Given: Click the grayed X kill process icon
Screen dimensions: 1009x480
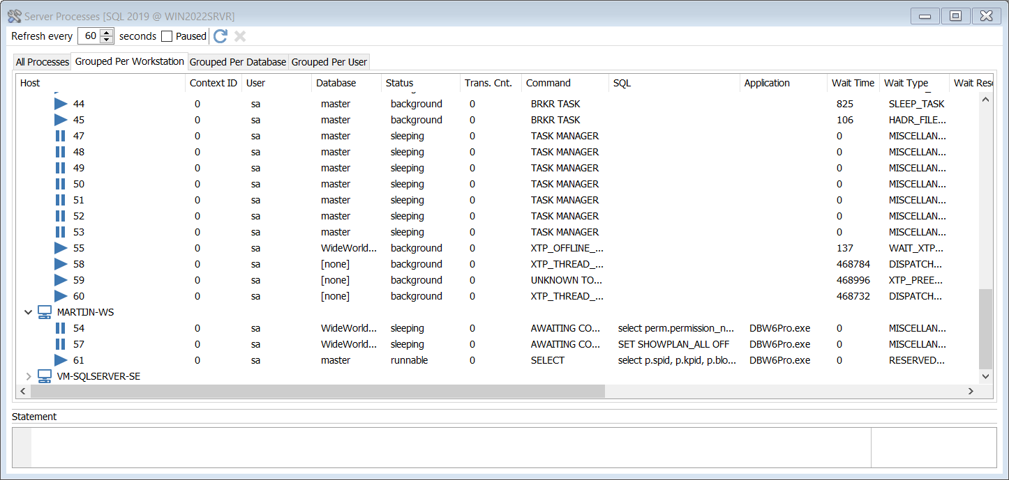Looking at the screenshot, I should click(240, 36).
